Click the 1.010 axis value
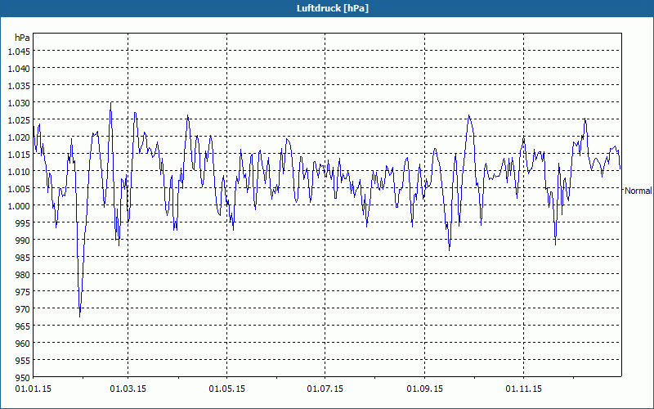This screenshot has width=654, height=409. pyautogui.click(x=19, y=171)
